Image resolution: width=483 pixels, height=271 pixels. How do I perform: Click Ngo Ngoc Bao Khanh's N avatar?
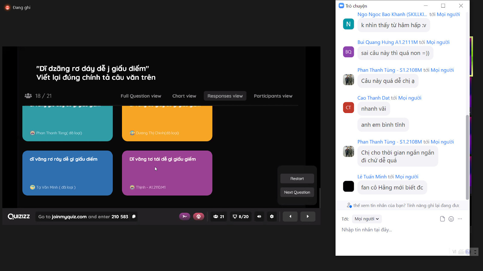pyautogui.click(x=348, y=24)
